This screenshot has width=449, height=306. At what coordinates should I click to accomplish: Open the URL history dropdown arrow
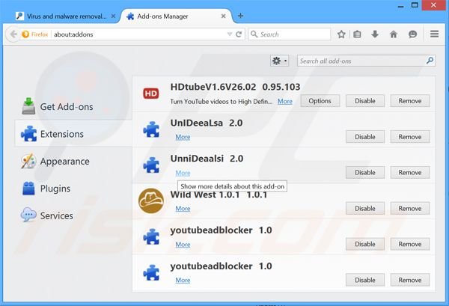point(230,34)
